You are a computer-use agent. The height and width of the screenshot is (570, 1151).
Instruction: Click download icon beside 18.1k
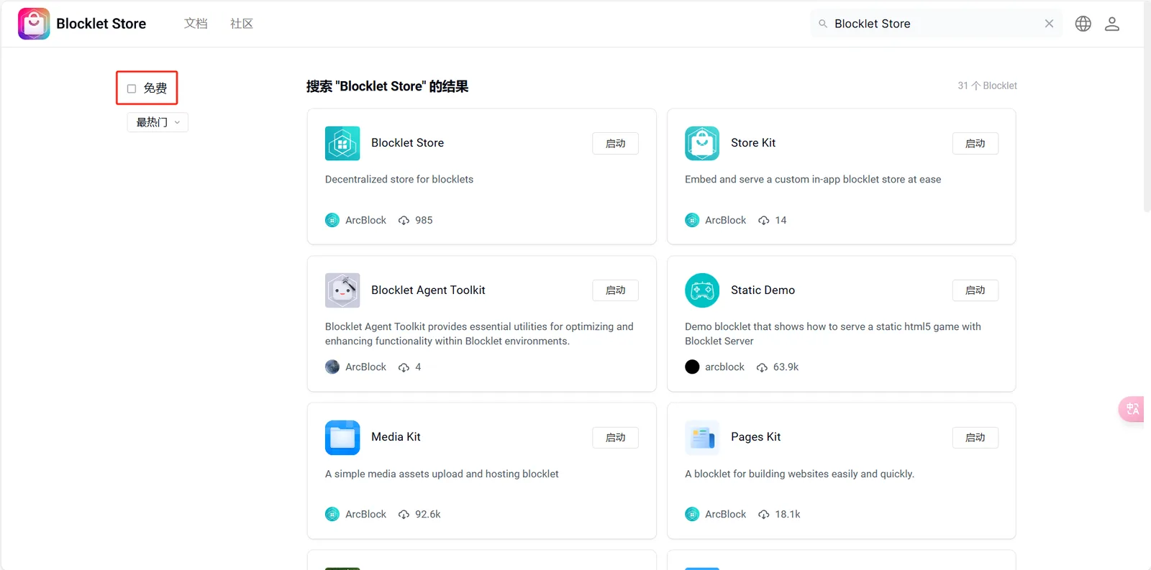tap(764, 515)
